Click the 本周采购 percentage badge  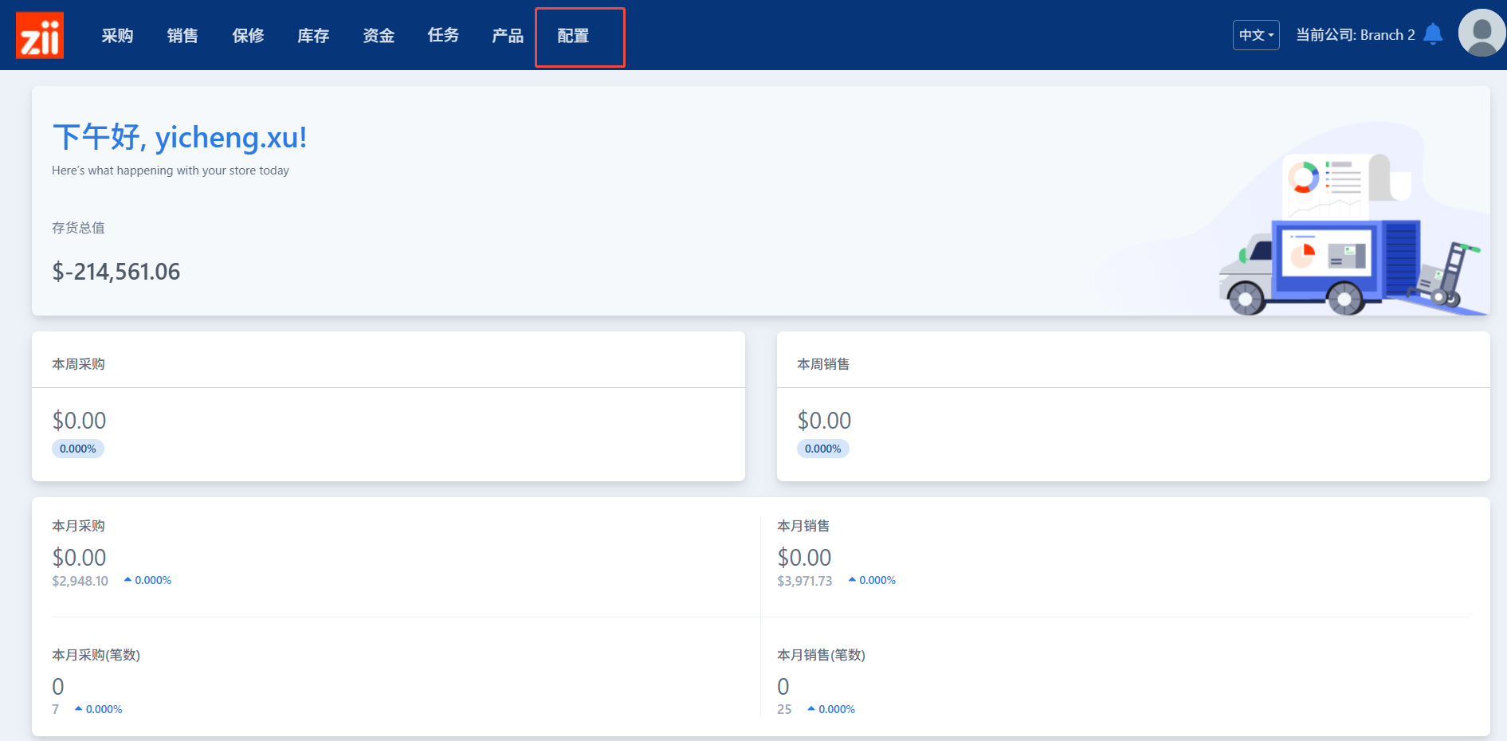[x=78, y=449]
